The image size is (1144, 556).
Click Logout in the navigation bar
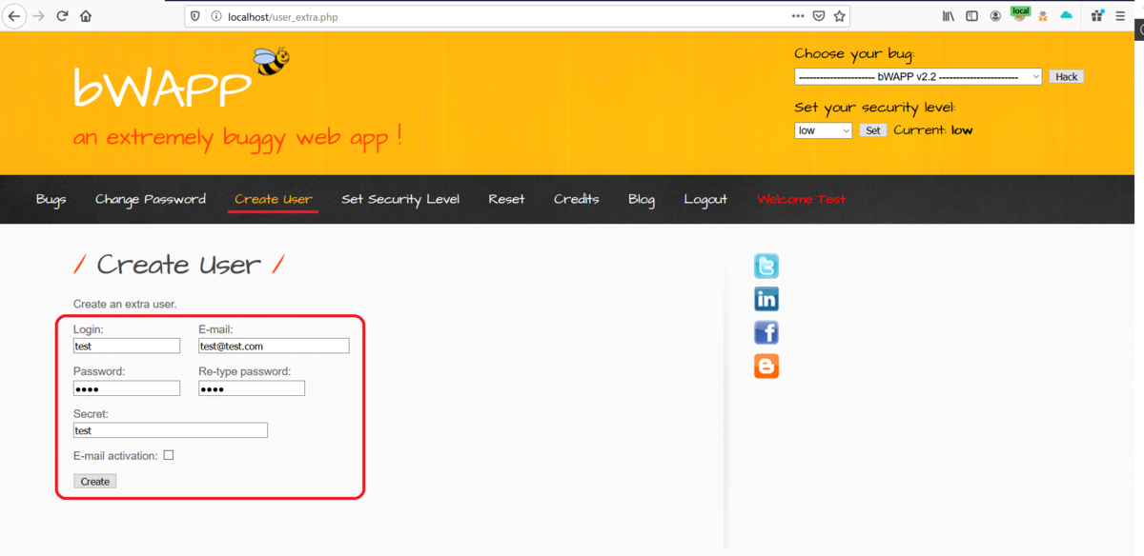pos(705,199)
